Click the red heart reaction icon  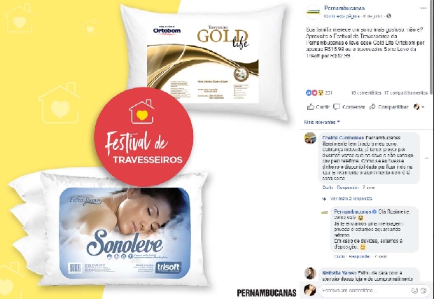314,92
